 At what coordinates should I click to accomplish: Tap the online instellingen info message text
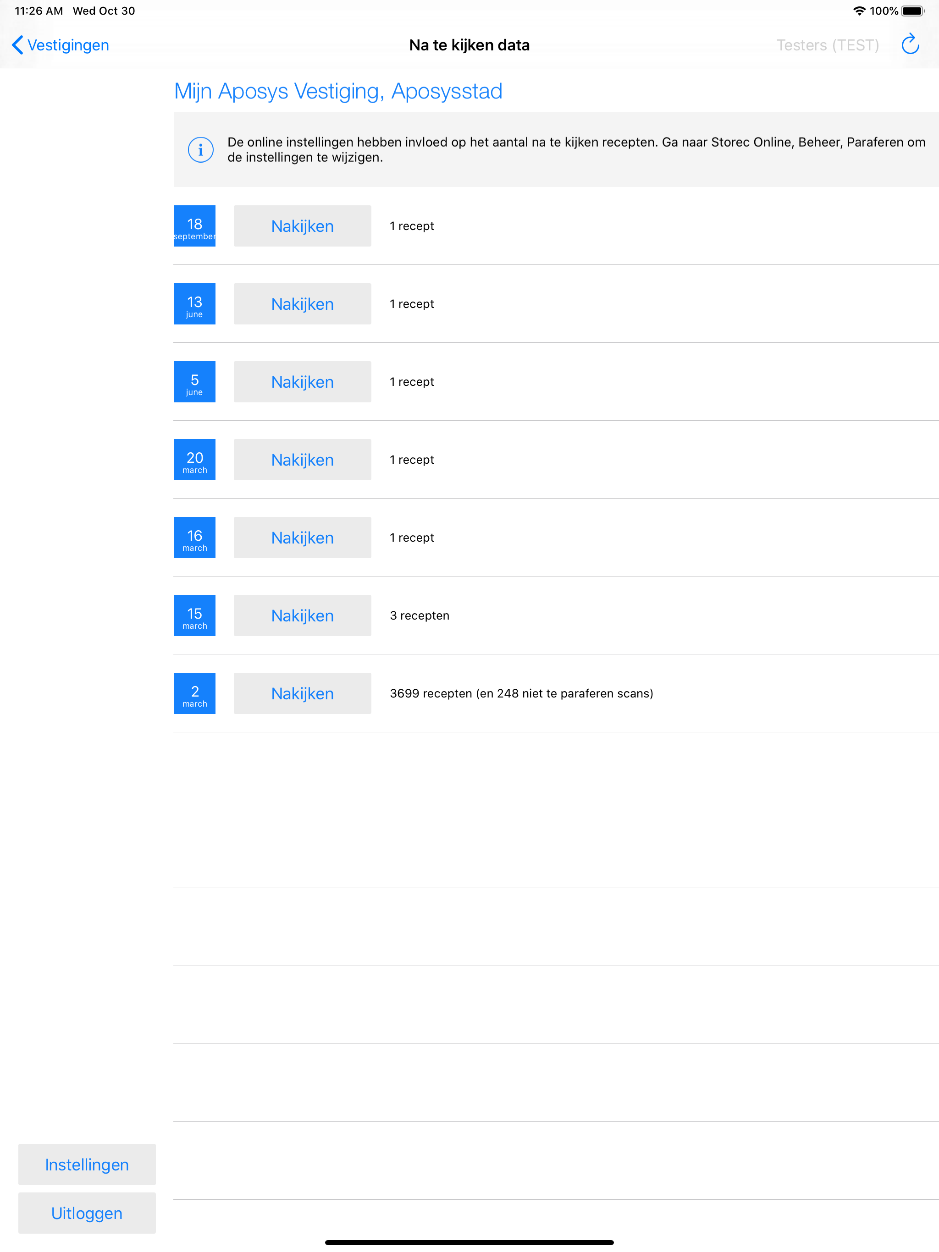[576, 149]
